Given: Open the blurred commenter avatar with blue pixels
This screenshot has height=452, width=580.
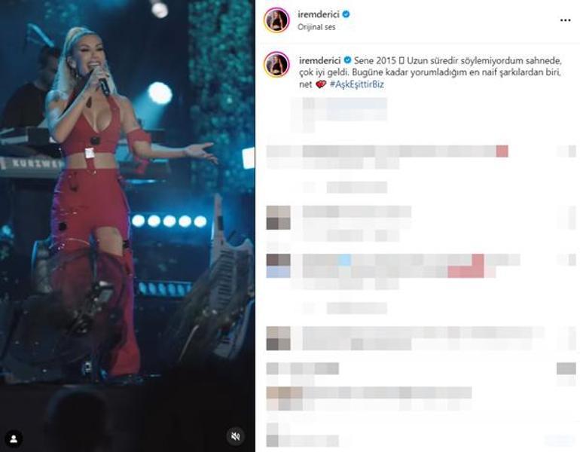Looking at the screenshot, I should click(x=278, y=266).
